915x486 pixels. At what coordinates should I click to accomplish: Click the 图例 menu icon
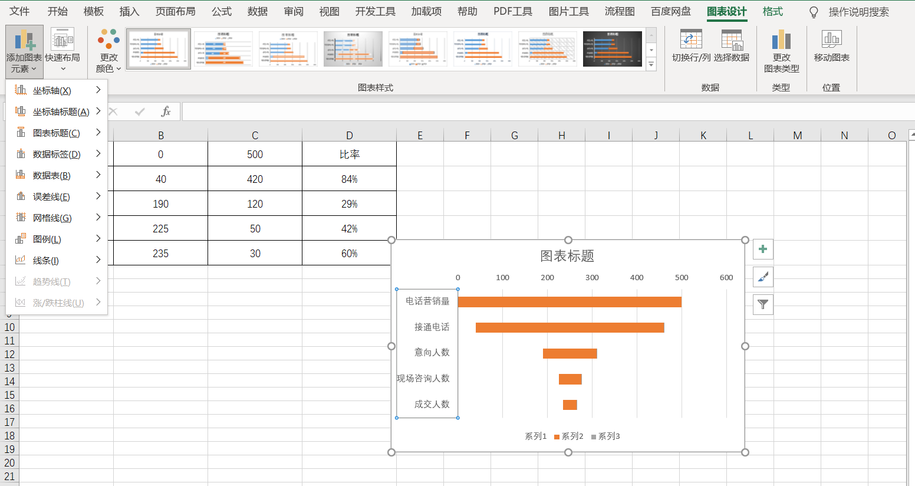click(21, 239)
